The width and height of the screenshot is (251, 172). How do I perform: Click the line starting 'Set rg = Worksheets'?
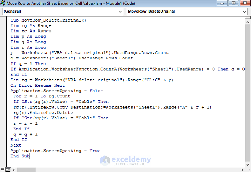click(92, 80)
